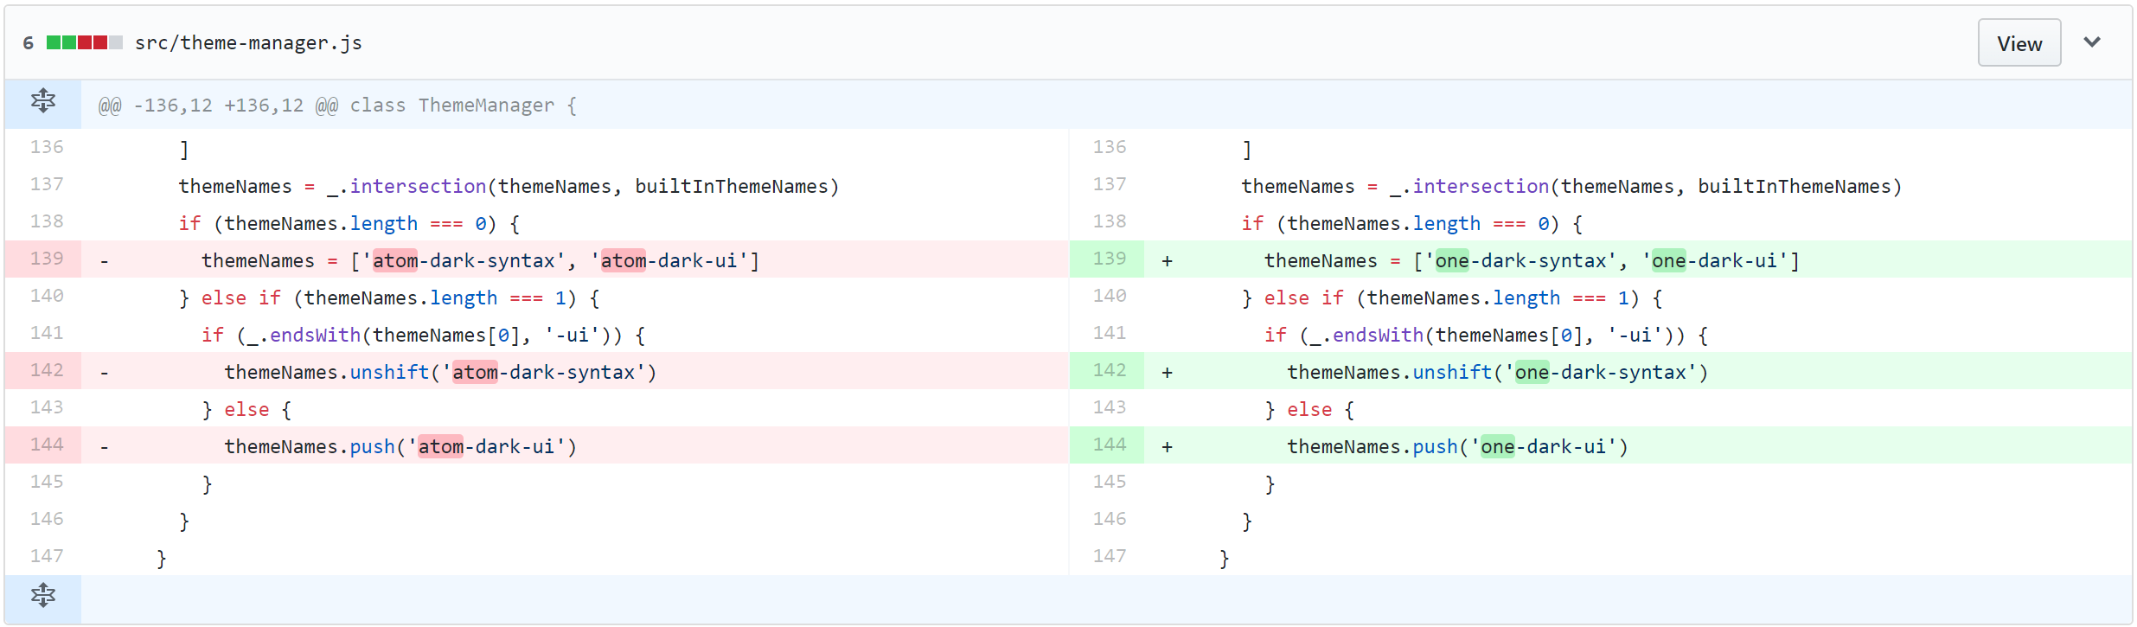Viewport: 2137px width, 627px height.
Task: Click the diffstat color blocks next to 6
Action: (84, 42)
